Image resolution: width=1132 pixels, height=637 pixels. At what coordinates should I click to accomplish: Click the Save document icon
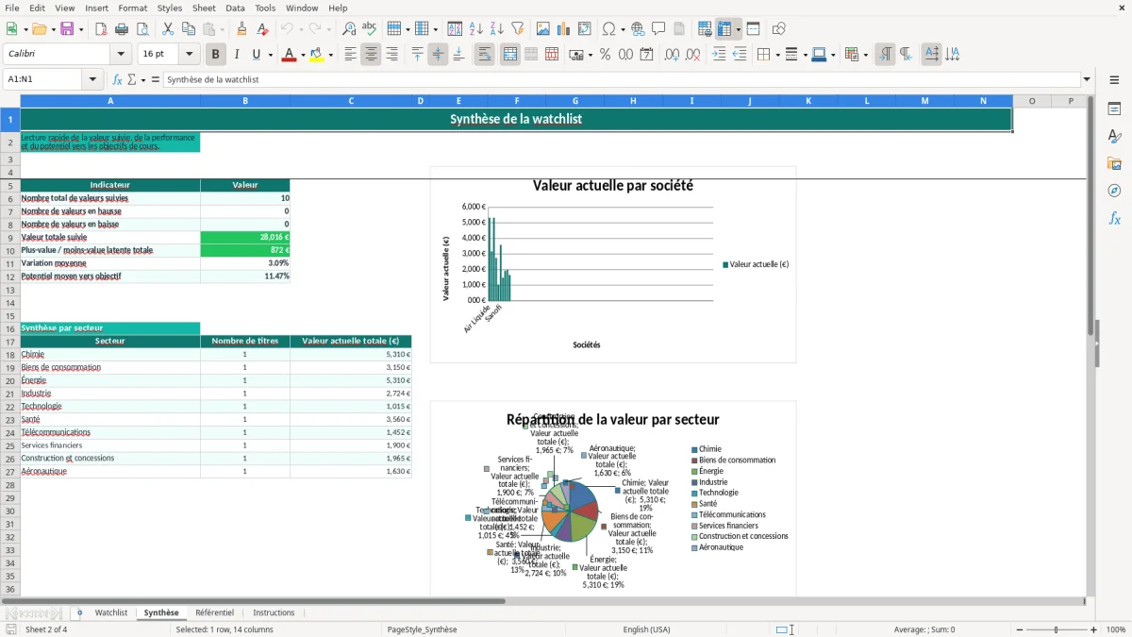[67, 29]
